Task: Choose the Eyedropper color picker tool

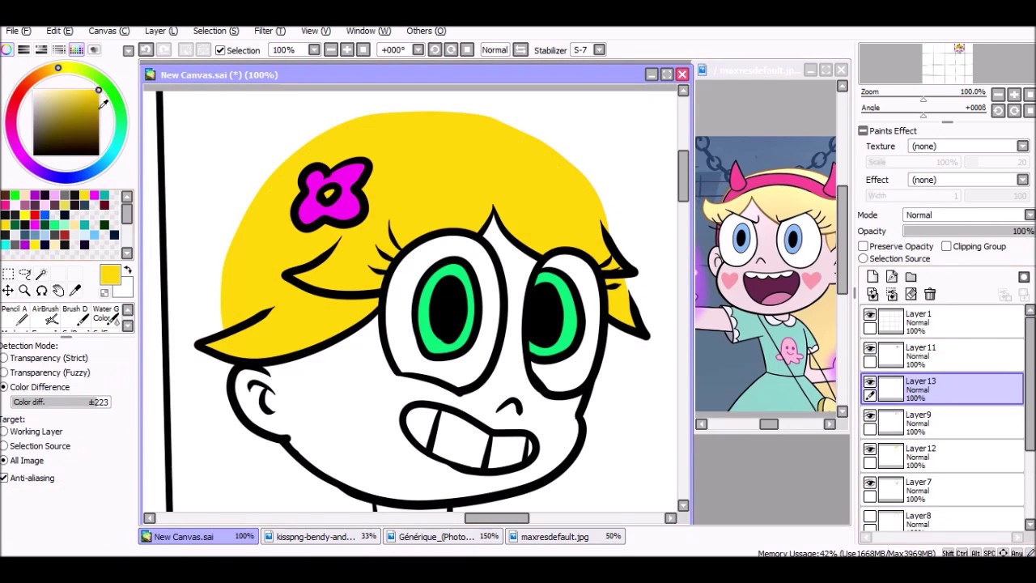Action: pos(75,291)
